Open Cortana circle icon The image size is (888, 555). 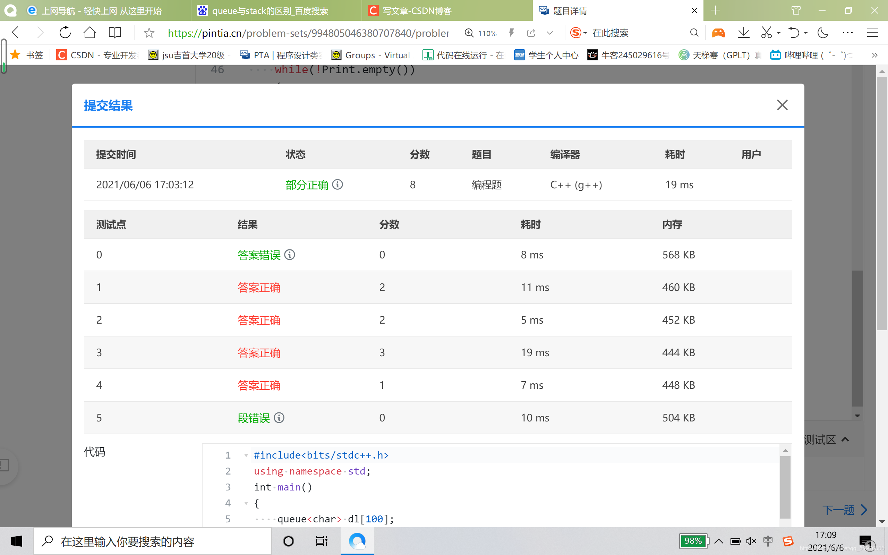[x=288, y=541]
